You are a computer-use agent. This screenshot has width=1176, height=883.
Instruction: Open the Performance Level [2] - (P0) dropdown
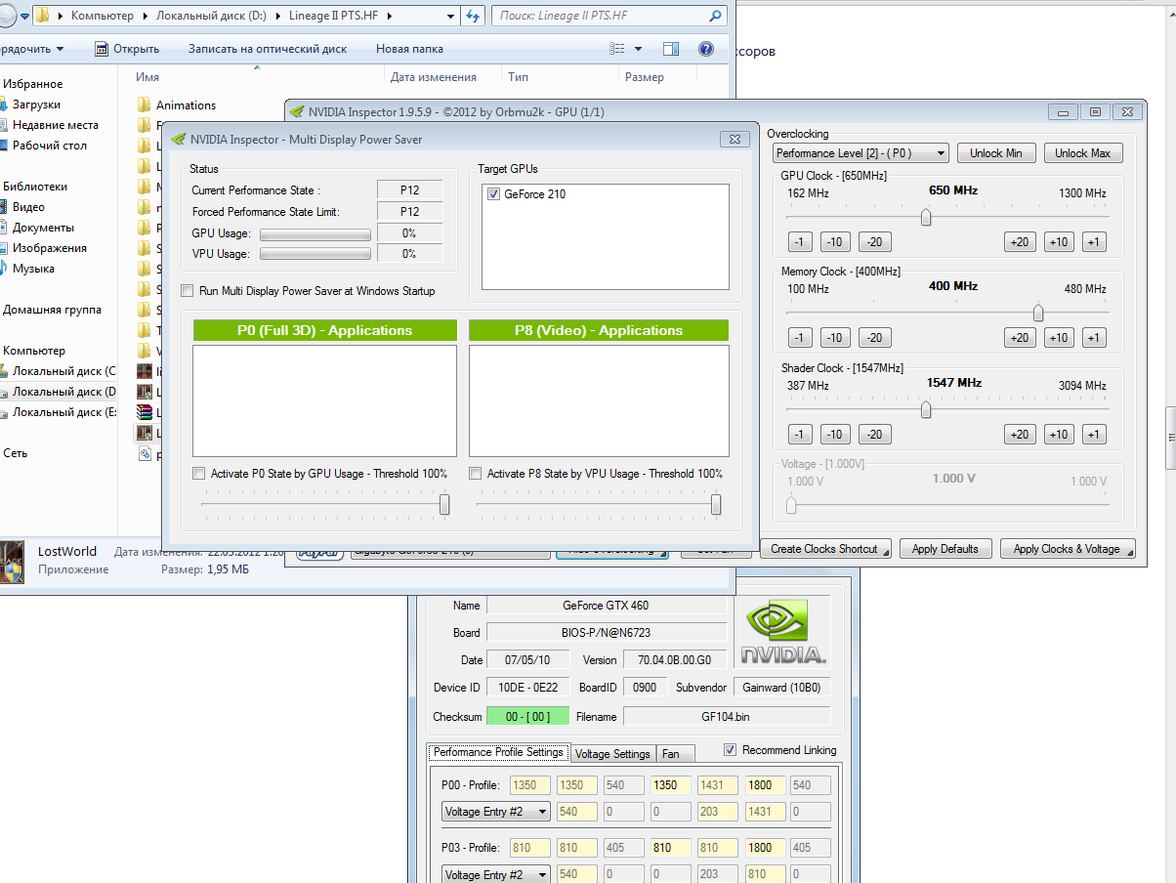point(861,153)
